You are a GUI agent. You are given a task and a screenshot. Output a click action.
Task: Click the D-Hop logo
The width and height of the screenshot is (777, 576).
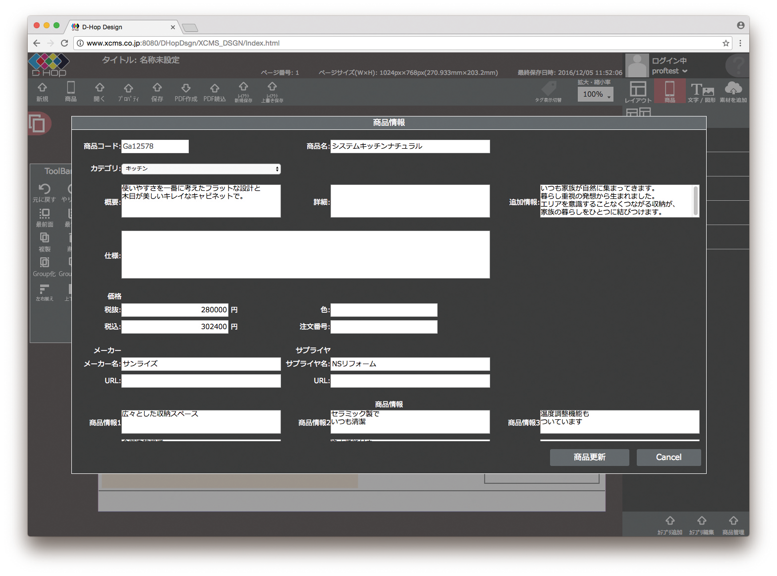49,65
